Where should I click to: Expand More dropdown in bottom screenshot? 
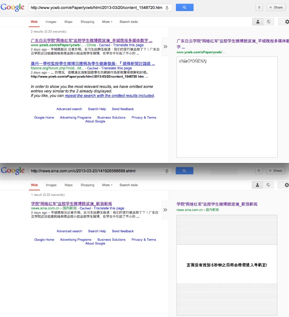tap(107, 185)
